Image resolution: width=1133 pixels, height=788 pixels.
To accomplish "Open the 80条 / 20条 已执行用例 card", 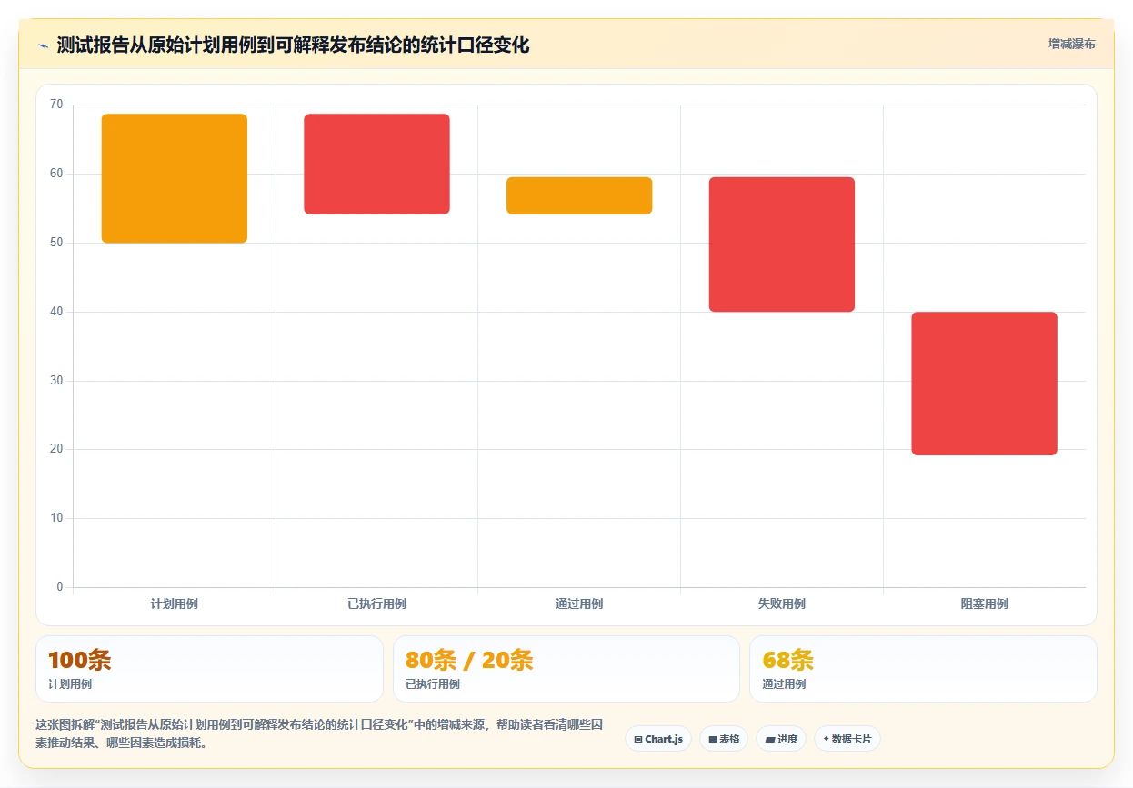I will point(566,669).
